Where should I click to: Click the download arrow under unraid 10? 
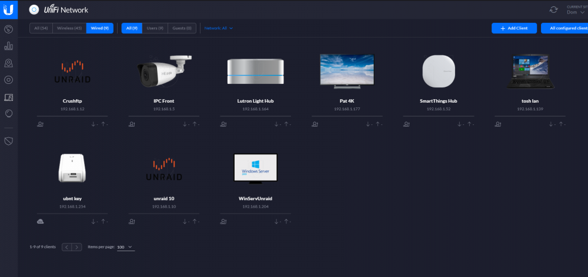185,222
